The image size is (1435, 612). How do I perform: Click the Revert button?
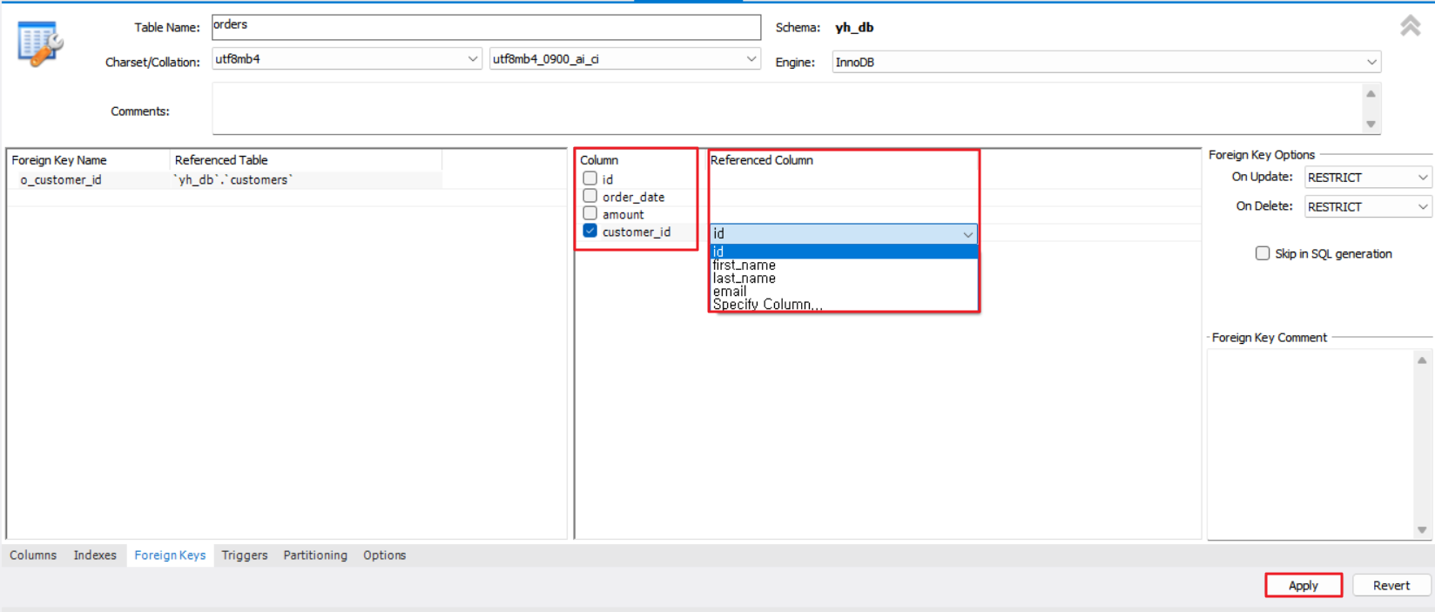coord(1391,585)
